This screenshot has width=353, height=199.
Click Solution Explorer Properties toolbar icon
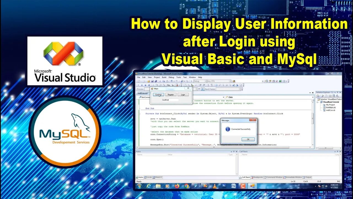(x=318, y=96)
